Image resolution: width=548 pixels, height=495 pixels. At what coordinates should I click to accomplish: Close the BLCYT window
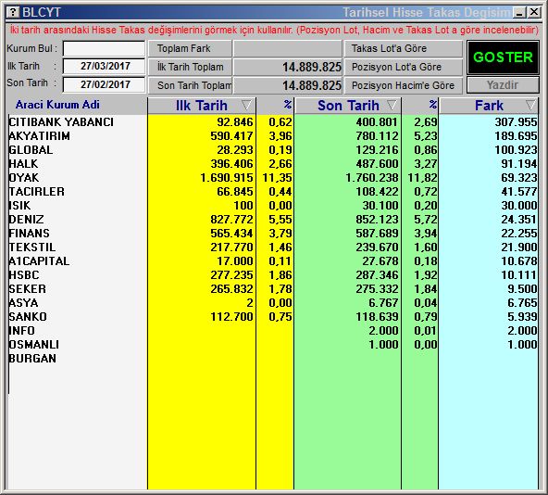(534, 13)
